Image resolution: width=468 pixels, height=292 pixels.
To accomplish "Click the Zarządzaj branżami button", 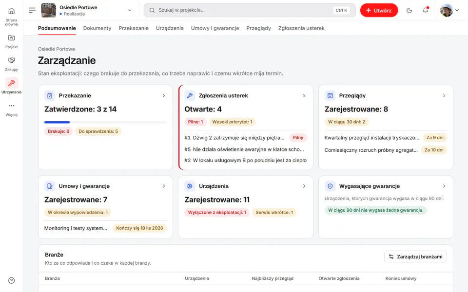I will point(415,257).
